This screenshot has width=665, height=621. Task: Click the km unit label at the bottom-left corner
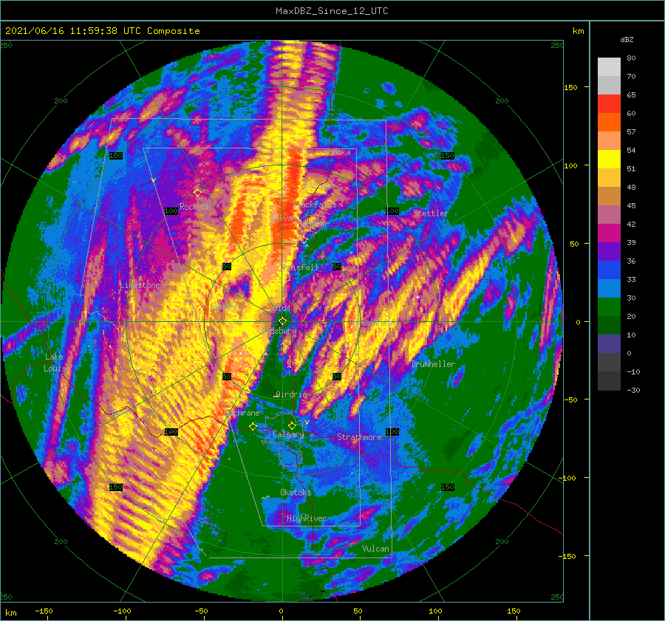pos(10,613)
